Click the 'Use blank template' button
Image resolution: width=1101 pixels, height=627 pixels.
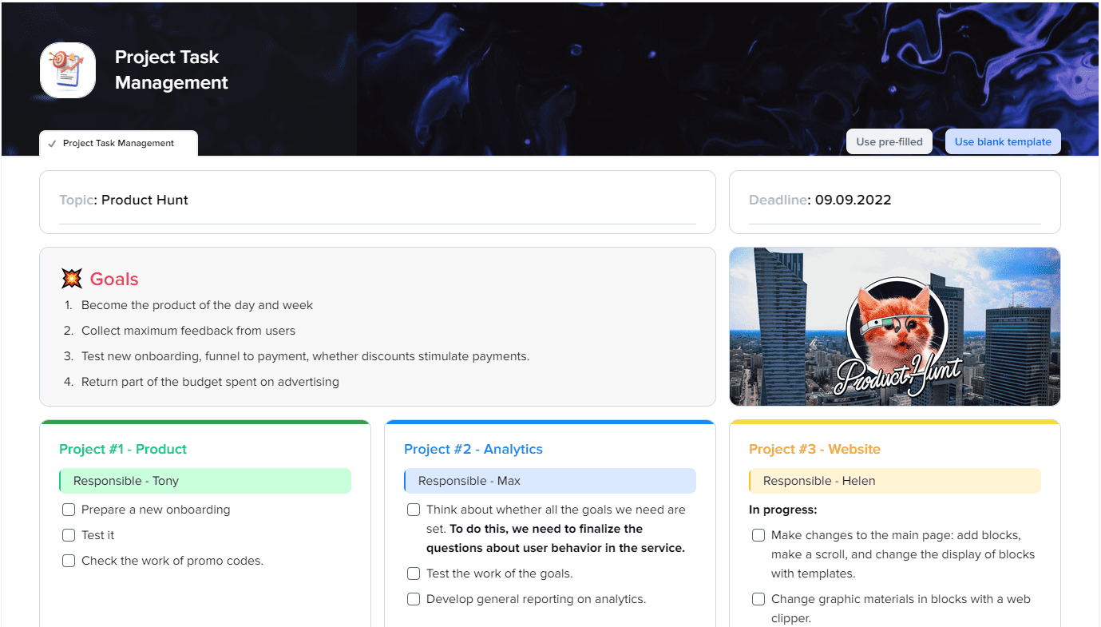(x=1003, y=141)
